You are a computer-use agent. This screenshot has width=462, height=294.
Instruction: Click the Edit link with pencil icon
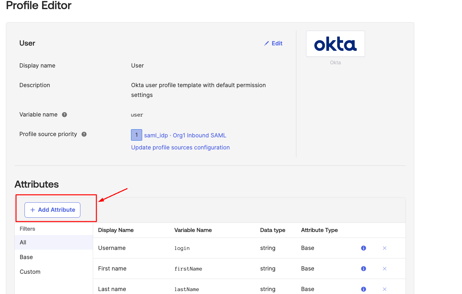tap(273, 43)
